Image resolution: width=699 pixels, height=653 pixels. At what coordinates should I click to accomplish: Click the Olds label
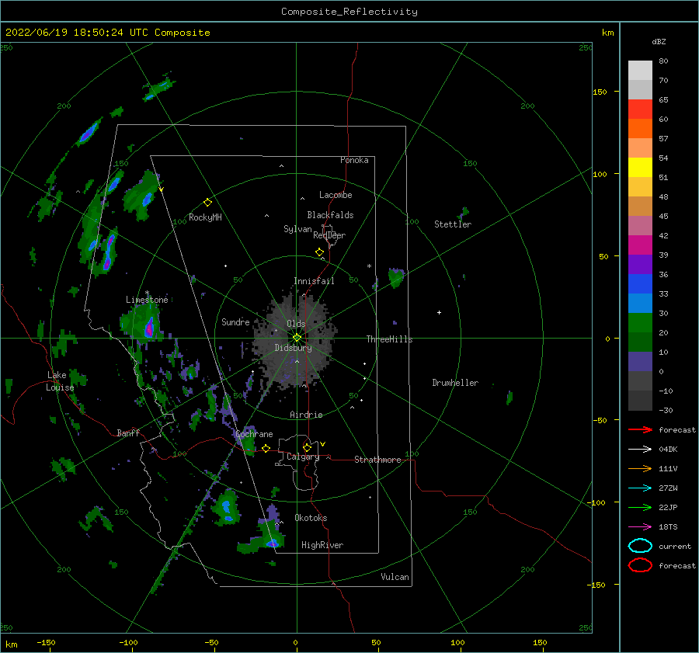pyautogui.click(x=296, y=324)
